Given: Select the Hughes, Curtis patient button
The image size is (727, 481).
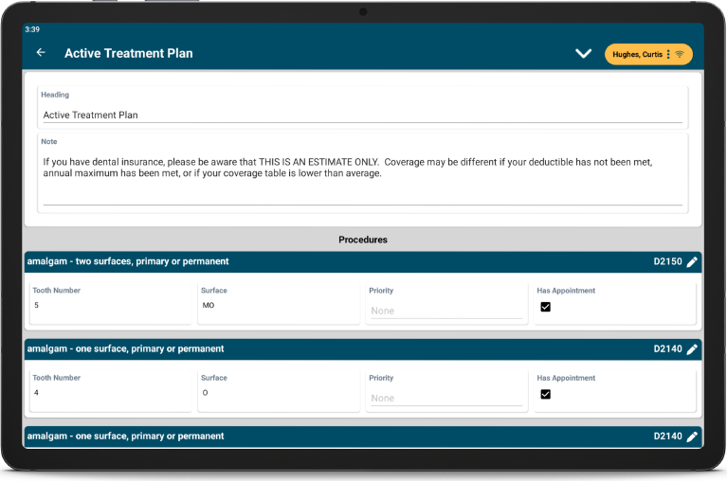Looking at the screenshot, I should point(637,54).
